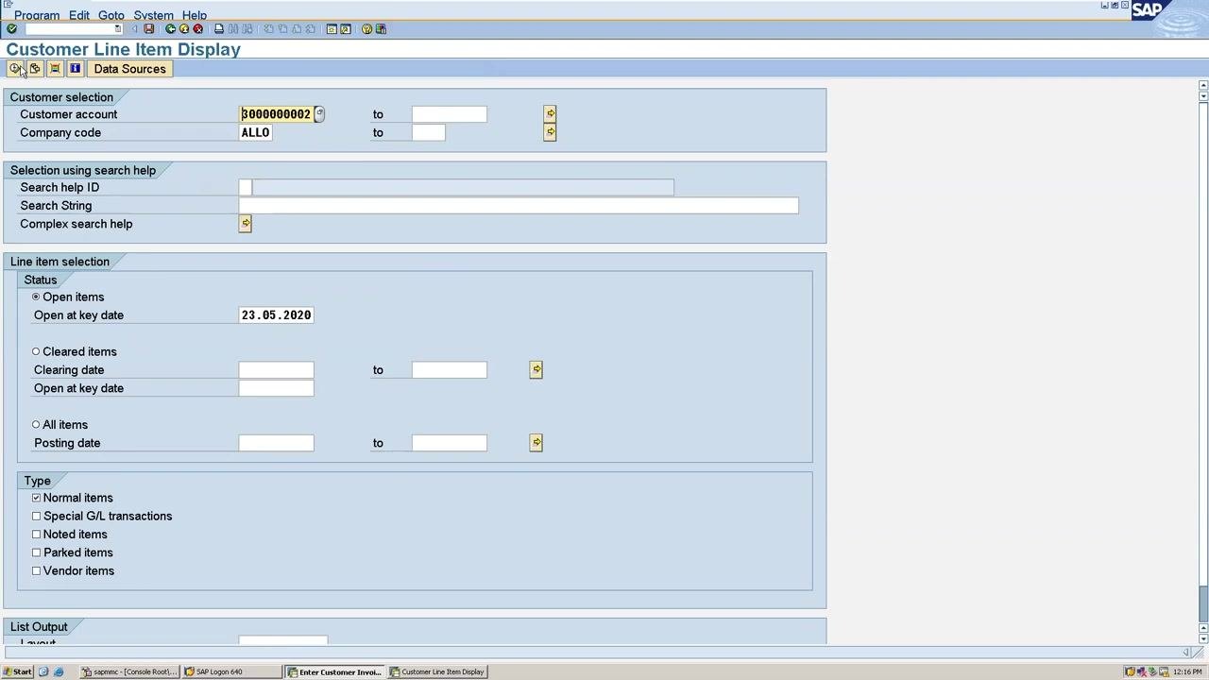Select the All items radio button
This screenshot has width=1209, height=680.
[36, 425]
